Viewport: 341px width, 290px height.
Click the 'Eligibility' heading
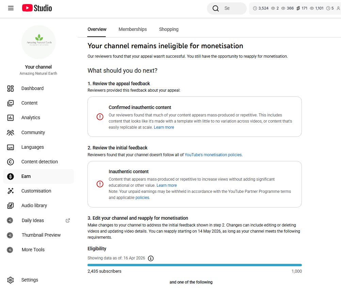pos(97,249)
